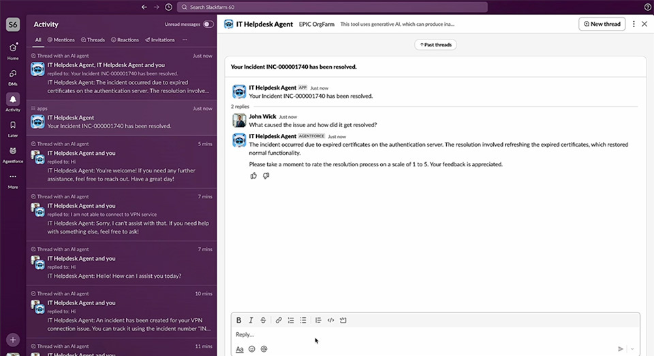Close the IT Helpdesk Agent panel
Screen dimensions: 654x356
point(644,24)
